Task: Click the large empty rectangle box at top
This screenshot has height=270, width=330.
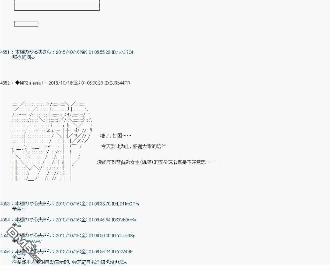Action: pos(57,5)
